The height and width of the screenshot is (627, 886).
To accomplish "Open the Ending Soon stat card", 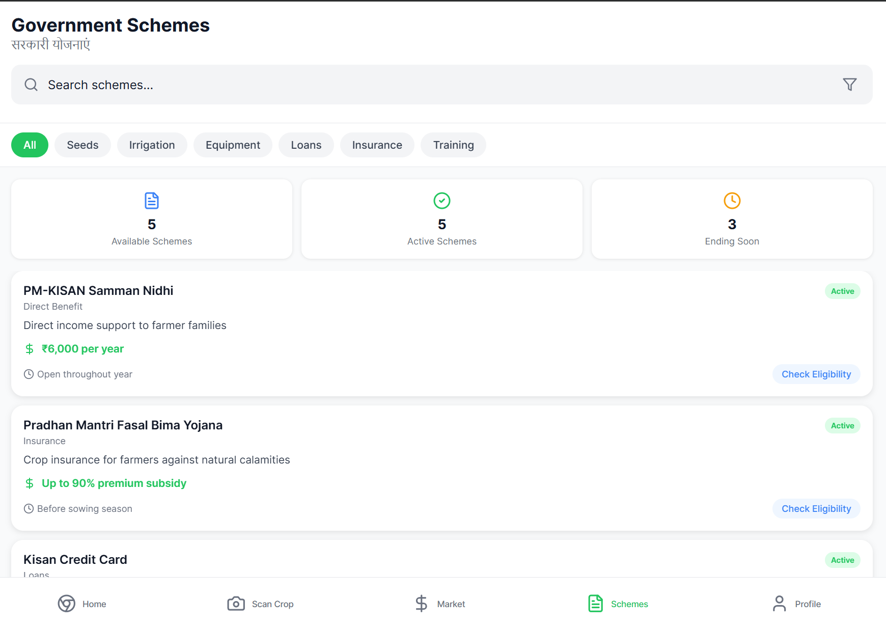I will pos(732,219).
